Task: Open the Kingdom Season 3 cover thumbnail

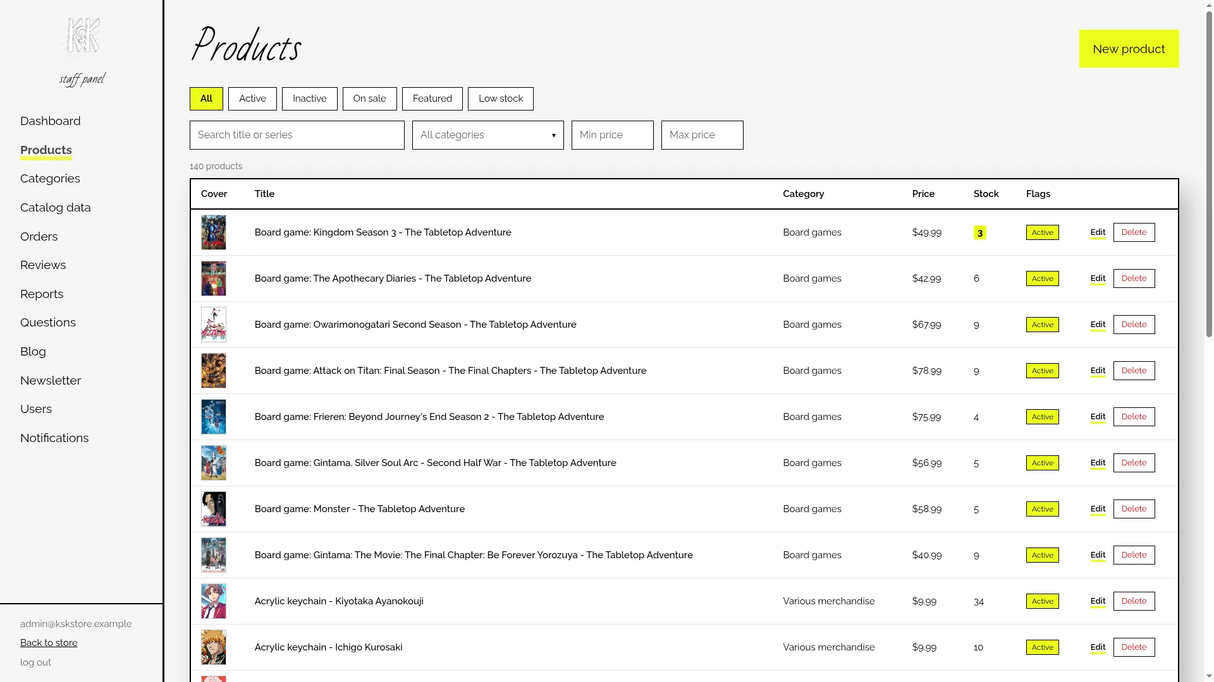Action: coord(214,232)
